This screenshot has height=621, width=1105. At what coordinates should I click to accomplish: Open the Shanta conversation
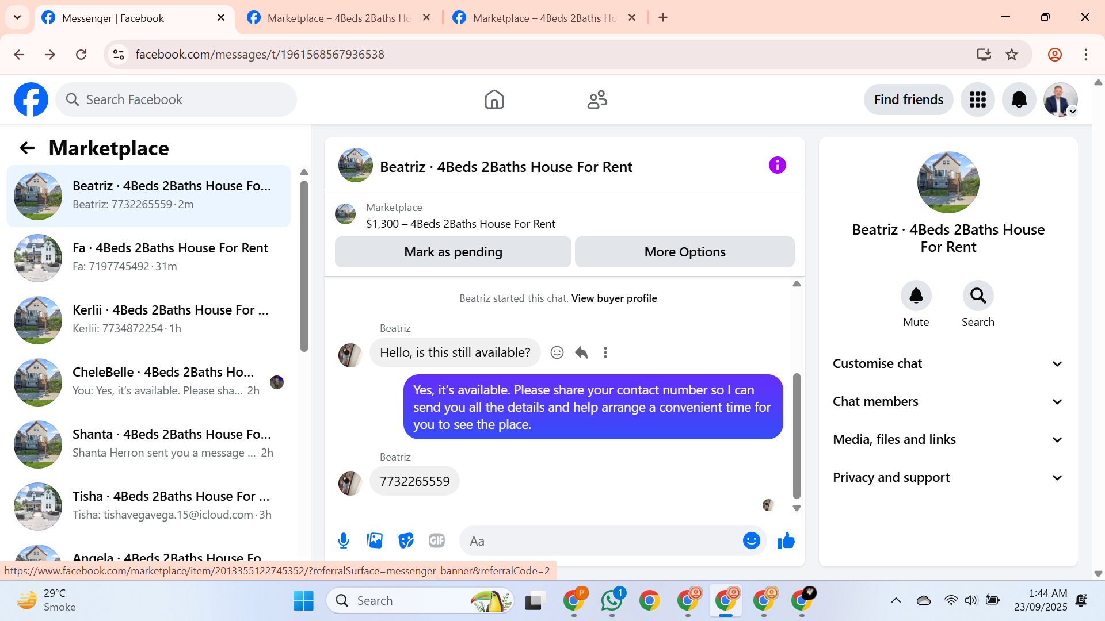pyautogui.click(x=148, y=444)
